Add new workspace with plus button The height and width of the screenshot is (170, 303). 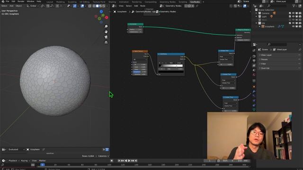point(203,2)
